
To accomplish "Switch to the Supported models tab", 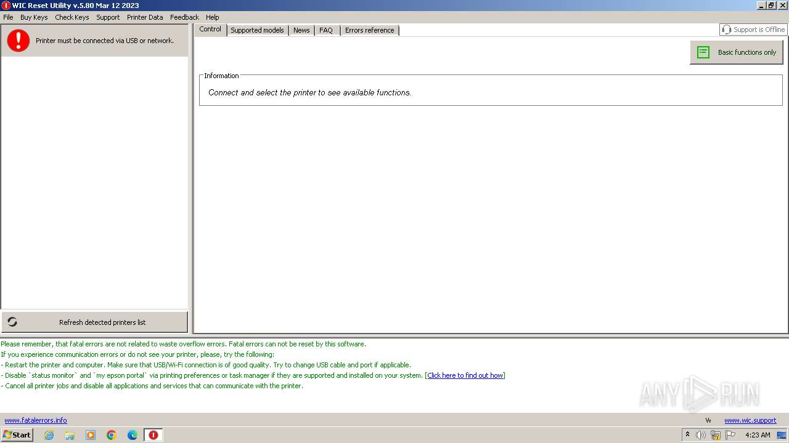I will pos(257,30).
